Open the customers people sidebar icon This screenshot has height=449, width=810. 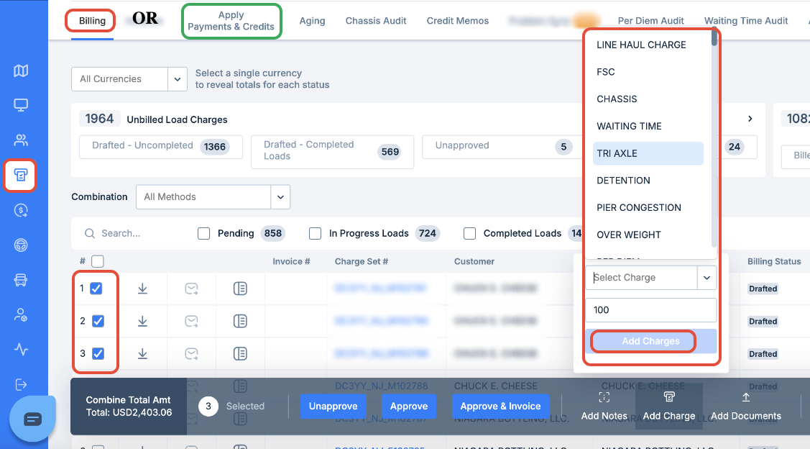click(x=21, y=140)
